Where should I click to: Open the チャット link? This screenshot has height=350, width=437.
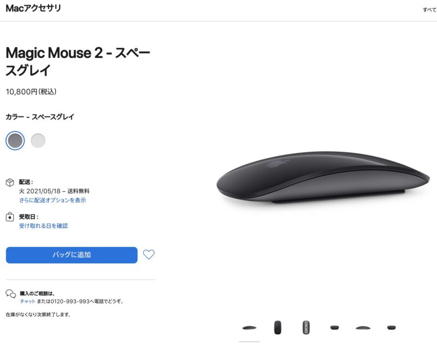28,301
